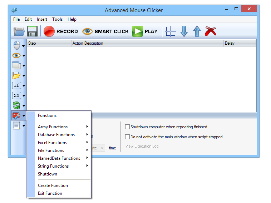Click the green PLAY button
This screenshot has width=271, height=203.
(145, 31)
